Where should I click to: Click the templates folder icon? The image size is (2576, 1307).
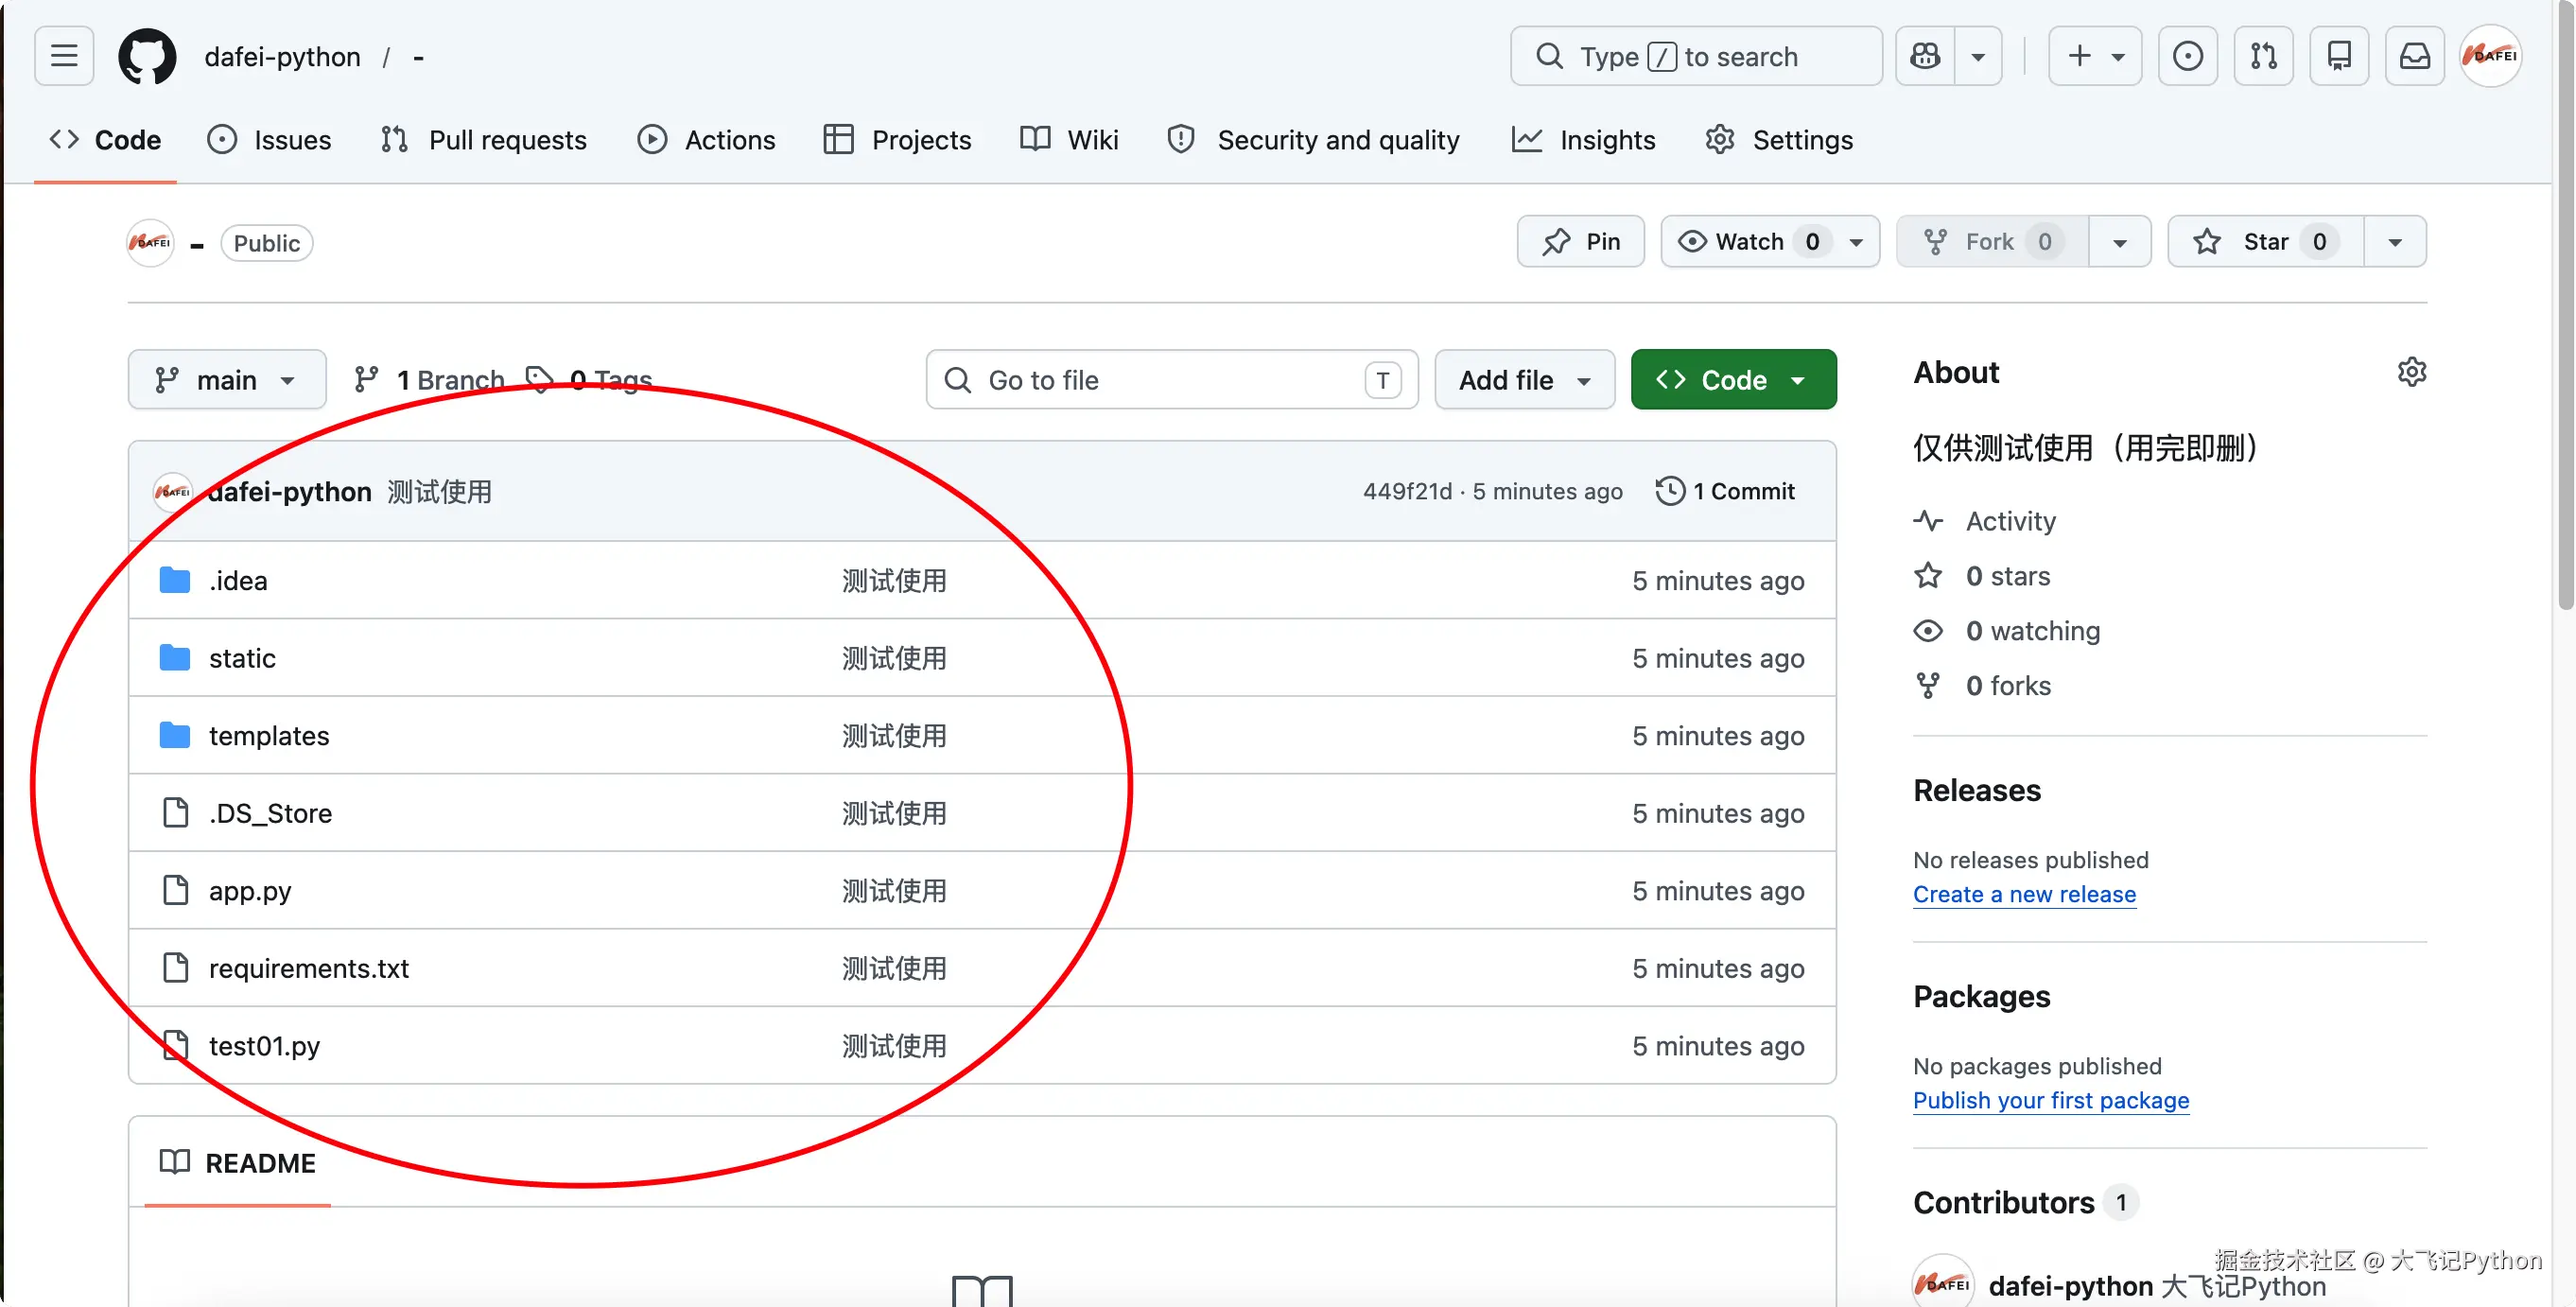[175, 735]
